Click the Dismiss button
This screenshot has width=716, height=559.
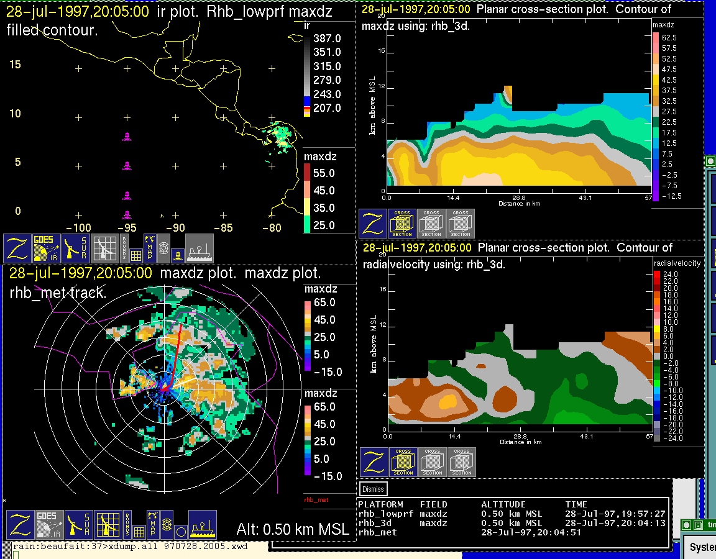pyautogui.click(x=373, y=489)
